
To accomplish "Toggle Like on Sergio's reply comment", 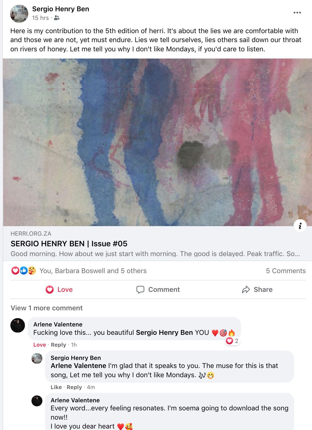I will [56, 387].
